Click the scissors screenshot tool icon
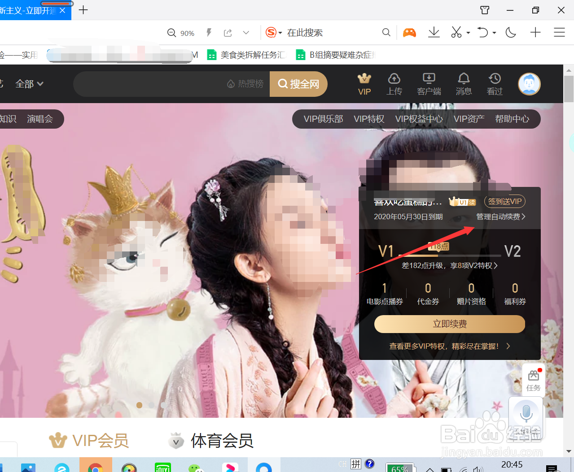574x472 pixels. click(x=456, y=32)
